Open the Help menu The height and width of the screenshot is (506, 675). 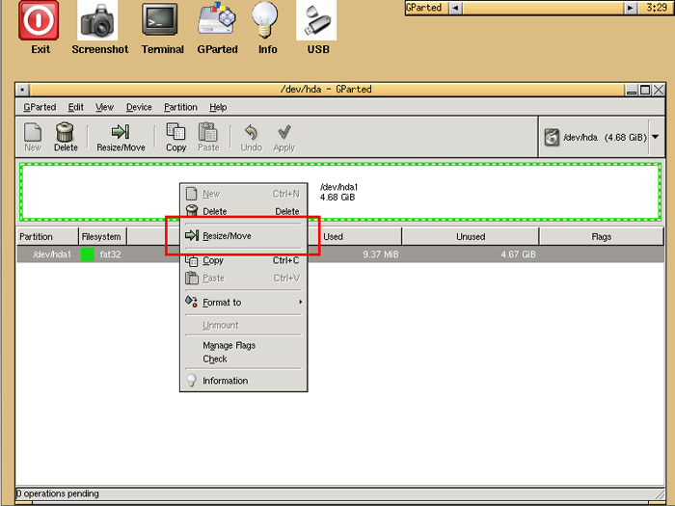pos(218,107)
